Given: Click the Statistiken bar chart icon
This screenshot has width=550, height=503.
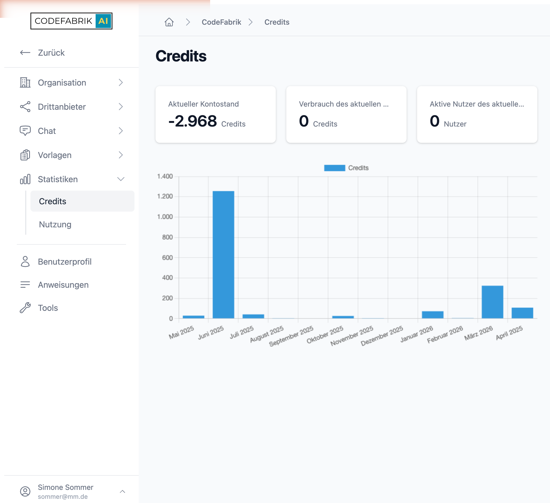Looking at the screenshot, I should (x=25, y=179).
